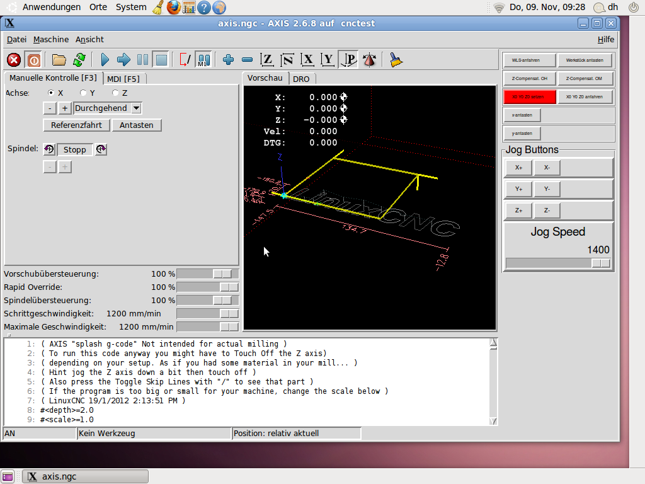Viewport: 645px width, 484px height.
Task: Select Z axis radio button
Action: point(115,93)
